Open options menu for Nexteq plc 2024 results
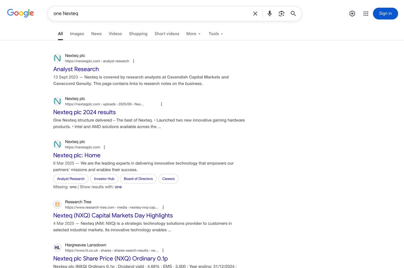This screenshot has width=404, height=268. 162,104
